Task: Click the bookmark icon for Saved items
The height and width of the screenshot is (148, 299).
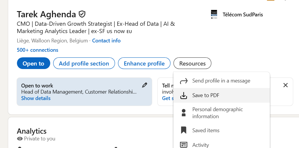Action: 183,130
